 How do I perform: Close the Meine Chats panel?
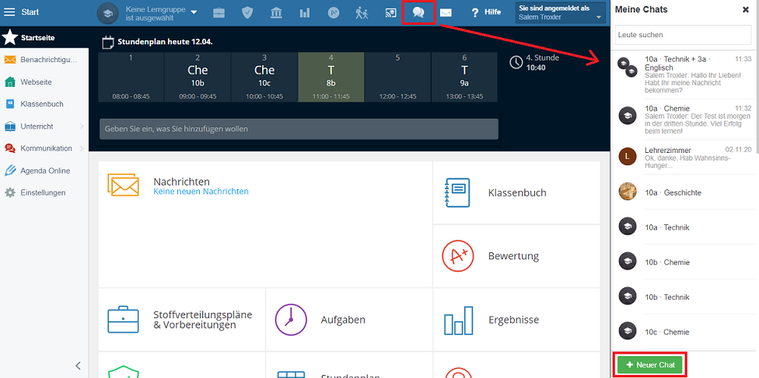click(746, 9)
